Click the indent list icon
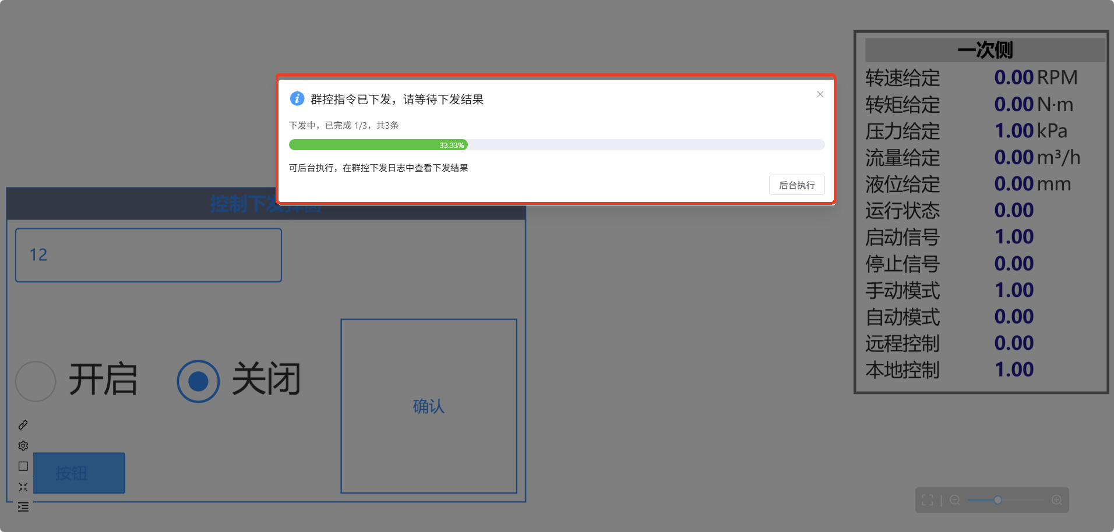Image resolution: width=1114 pixels, height=532 pixels. tap(23, 507)
